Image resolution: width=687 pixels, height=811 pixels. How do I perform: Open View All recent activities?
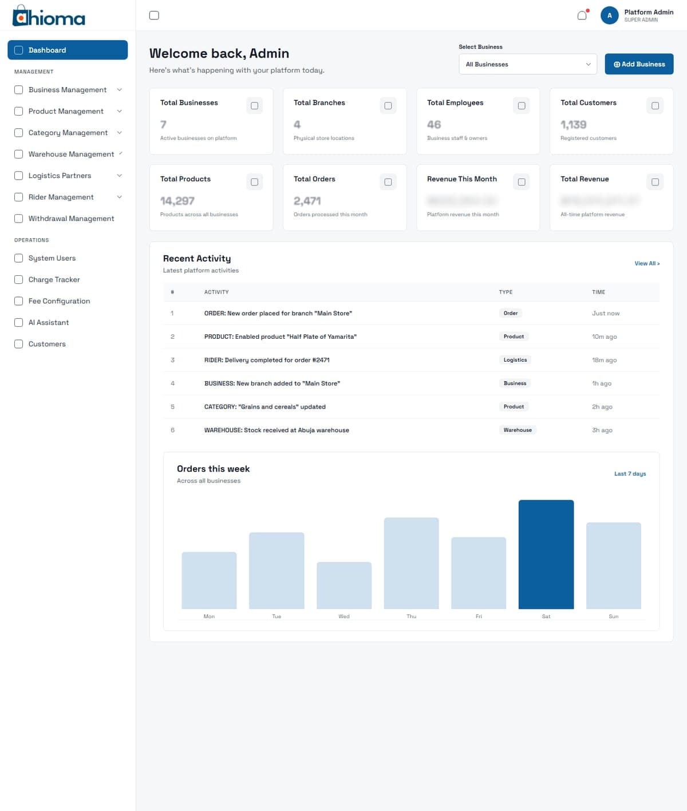point(647,264)
